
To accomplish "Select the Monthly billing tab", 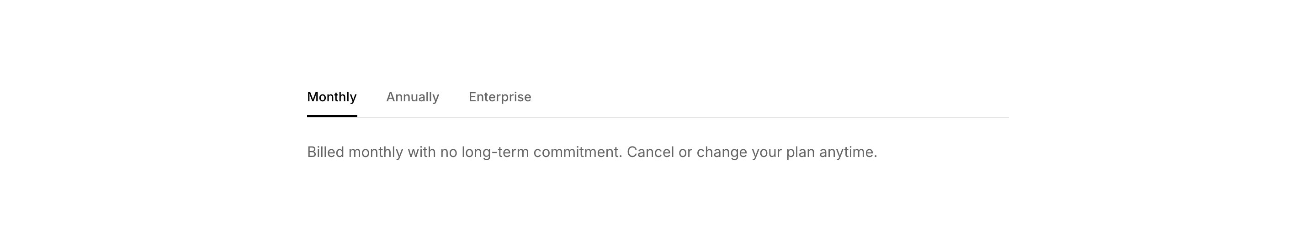I will (x=332, y=97).
